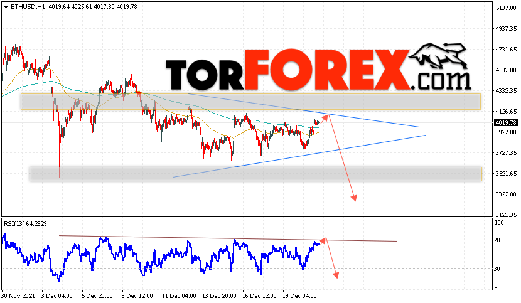Click the ETHUSD,H1 symbol label

(28, 7)
